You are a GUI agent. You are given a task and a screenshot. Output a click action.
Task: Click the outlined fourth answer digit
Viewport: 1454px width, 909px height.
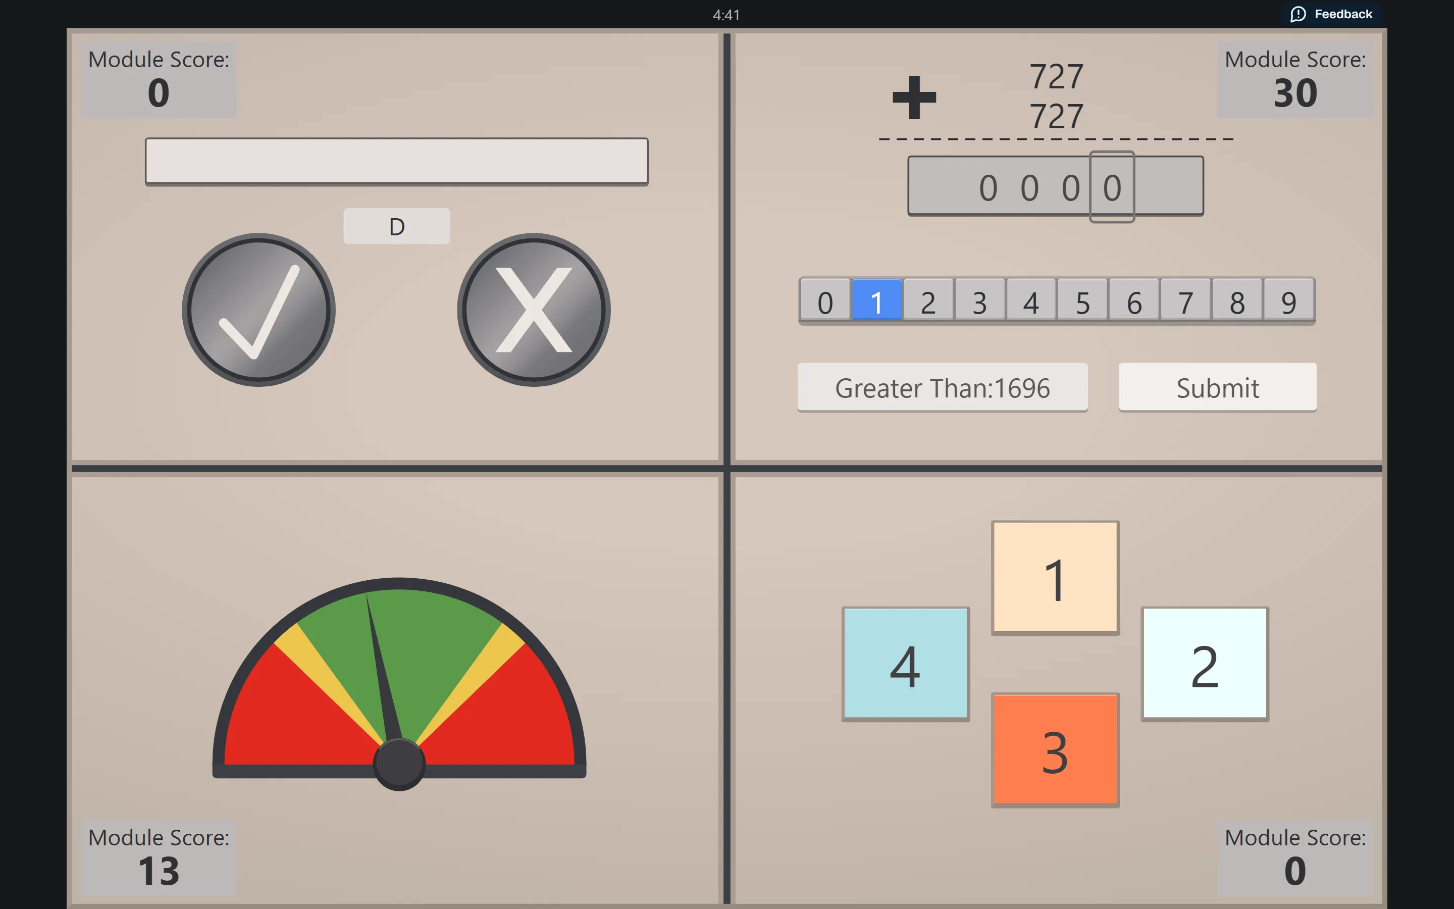click(x=1112, y=187)
